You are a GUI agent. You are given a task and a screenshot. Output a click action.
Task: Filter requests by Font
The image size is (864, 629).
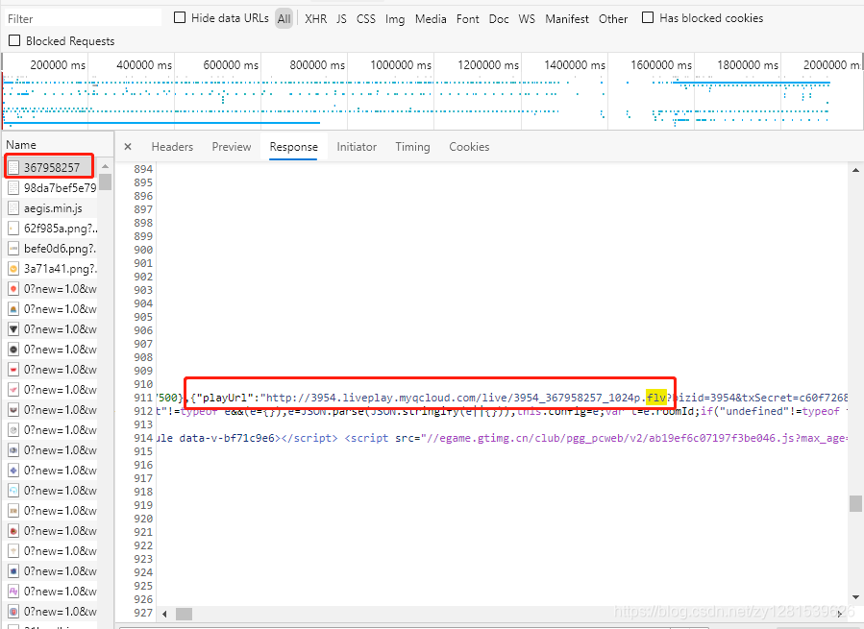[x=468, y=19]
